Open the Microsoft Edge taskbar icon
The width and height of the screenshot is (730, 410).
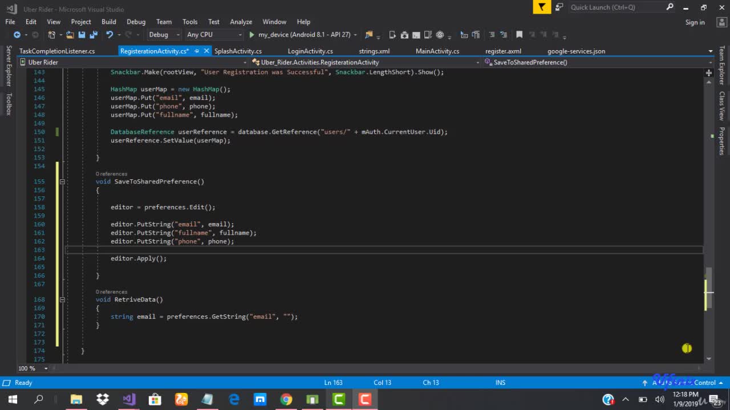pyautogui.click(x=234, y=399)
